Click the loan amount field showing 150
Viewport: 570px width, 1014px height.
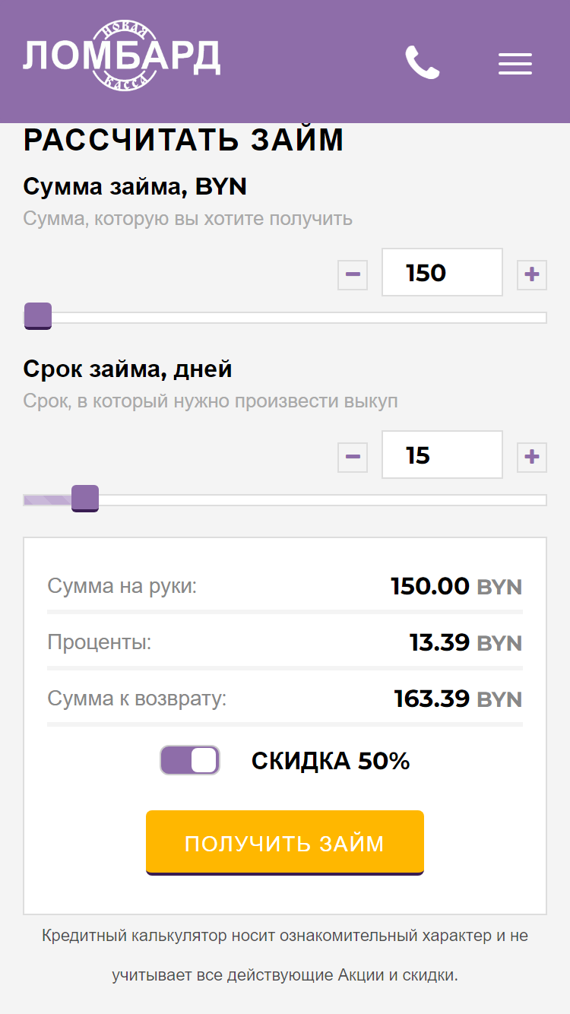(x=442, y=272)
